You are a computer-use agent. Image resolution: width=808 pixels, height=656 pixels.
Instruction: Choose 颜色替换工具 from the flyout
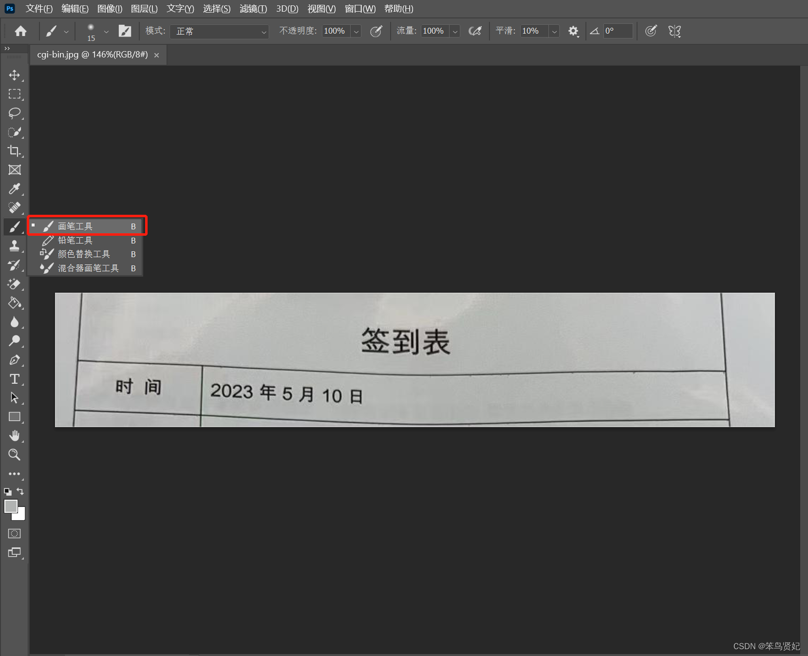[x=85, y=254]
